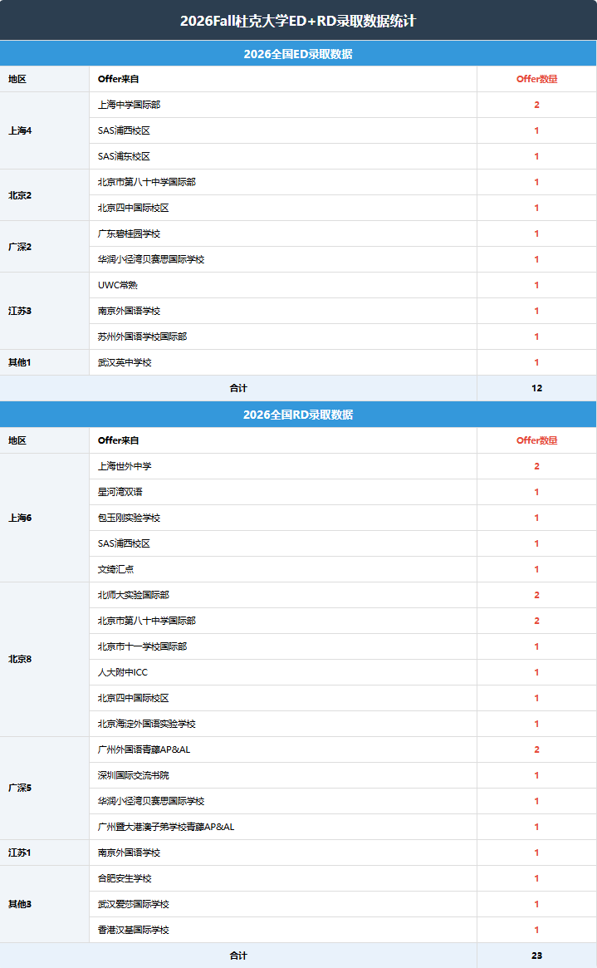Select 包玉刚实验学校 row
The width and height of the screenshot is (597, 968).
point(129,518)
